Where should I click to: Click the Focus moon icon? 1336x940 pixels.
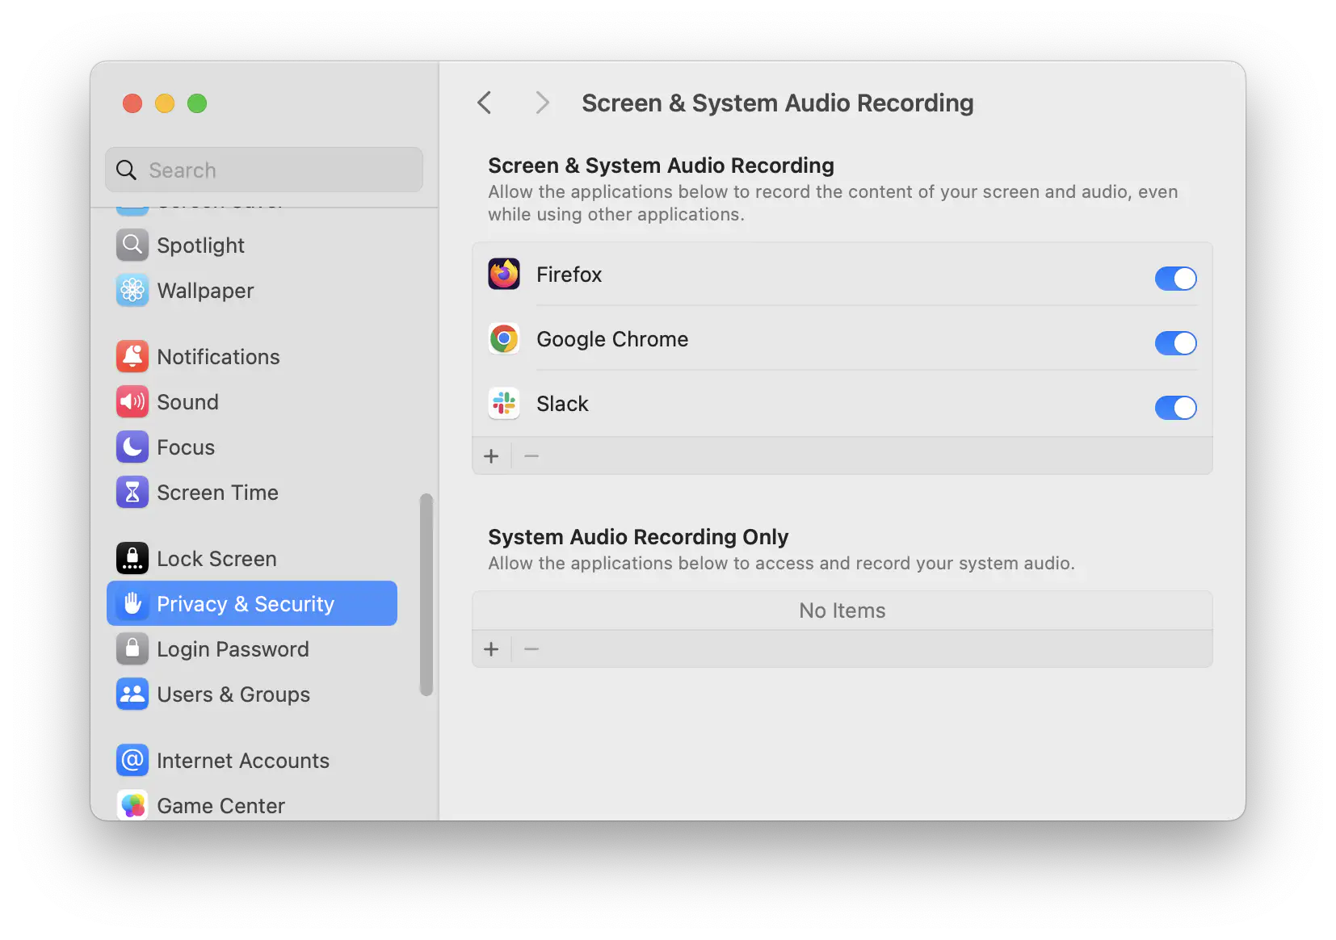132,447
